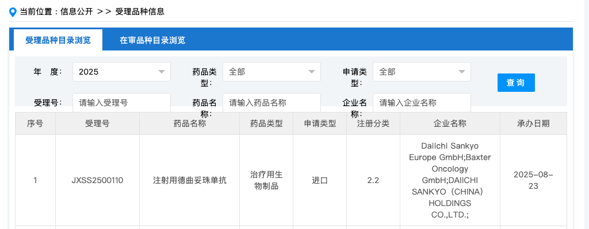Image resolution: width=589 pixels, height=229 pixels.
Task: Click the blue location pin icon
Action: point(13,12)
